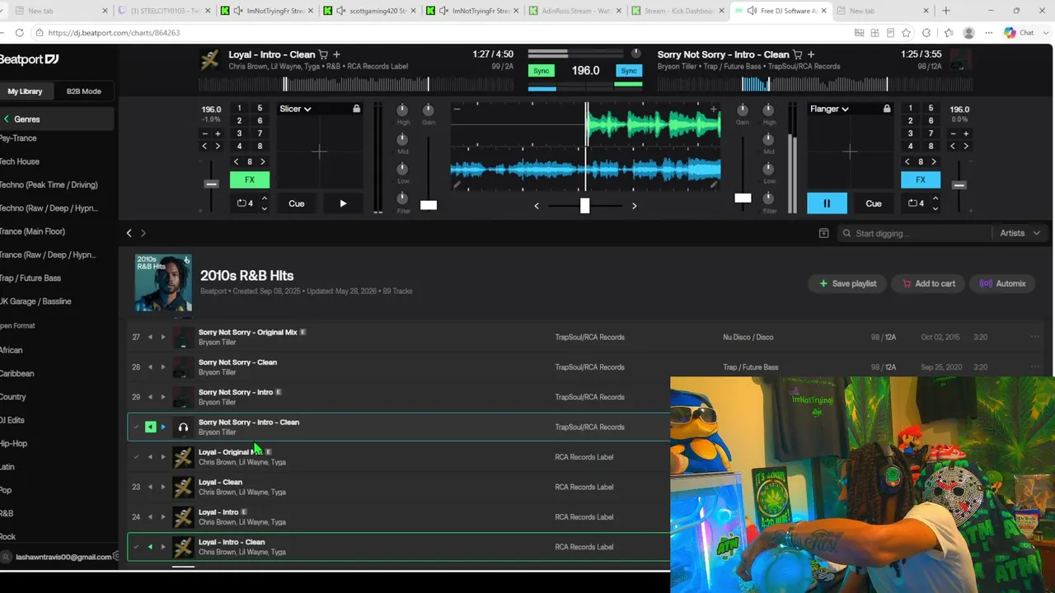Decrease beat jump size on right deck

tap(907, 161)
